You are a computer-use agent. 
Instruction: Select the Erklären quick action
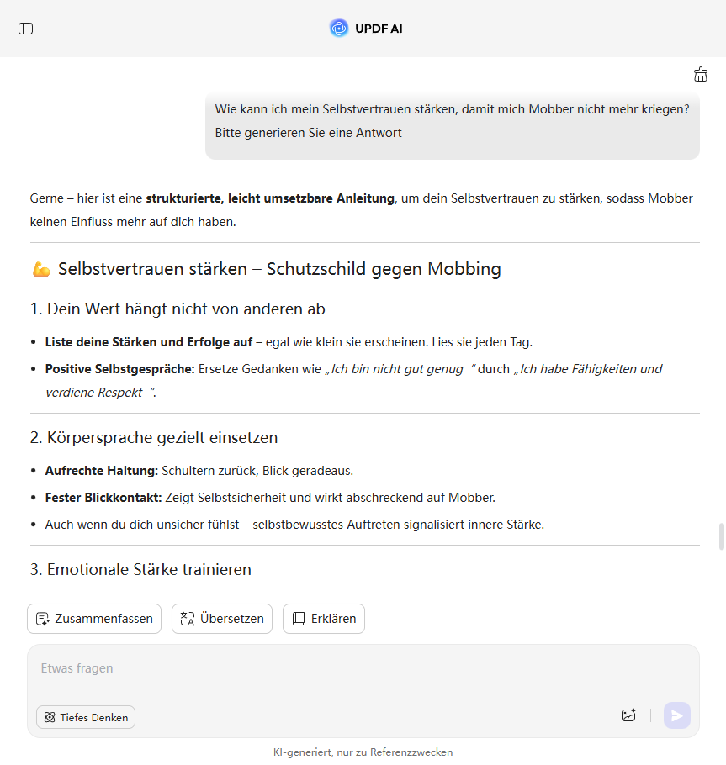point(324,619)
